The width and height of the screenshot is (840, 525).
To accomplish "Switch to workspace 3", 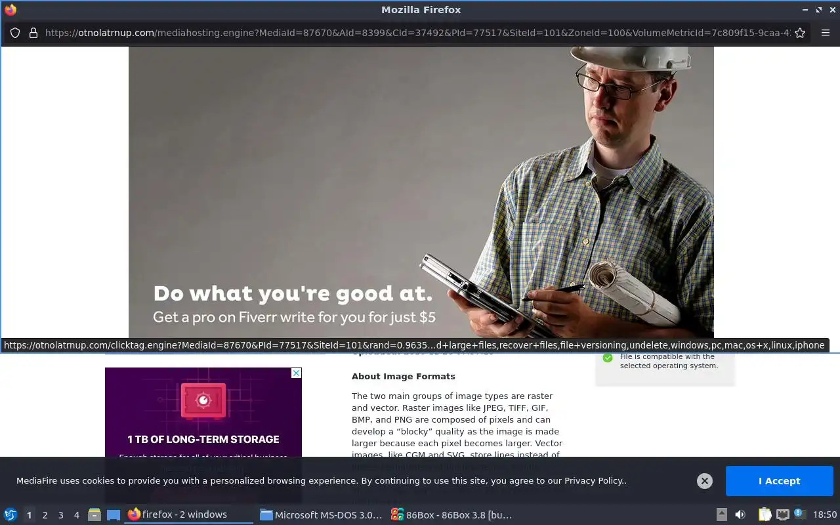I will tap(60, 515).
